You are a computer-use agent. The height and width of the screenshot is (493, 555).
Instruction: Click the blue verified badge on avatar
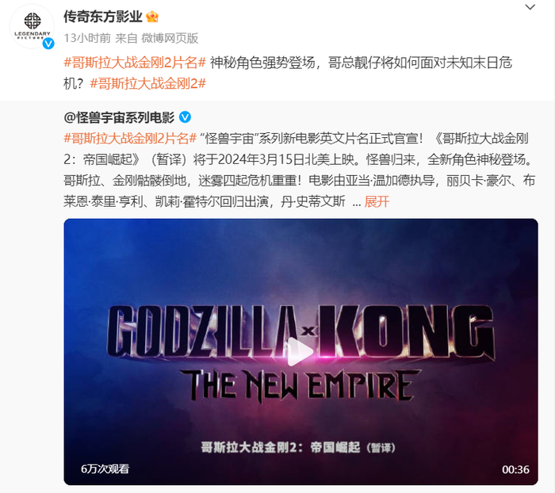click(x=48, y=43)
